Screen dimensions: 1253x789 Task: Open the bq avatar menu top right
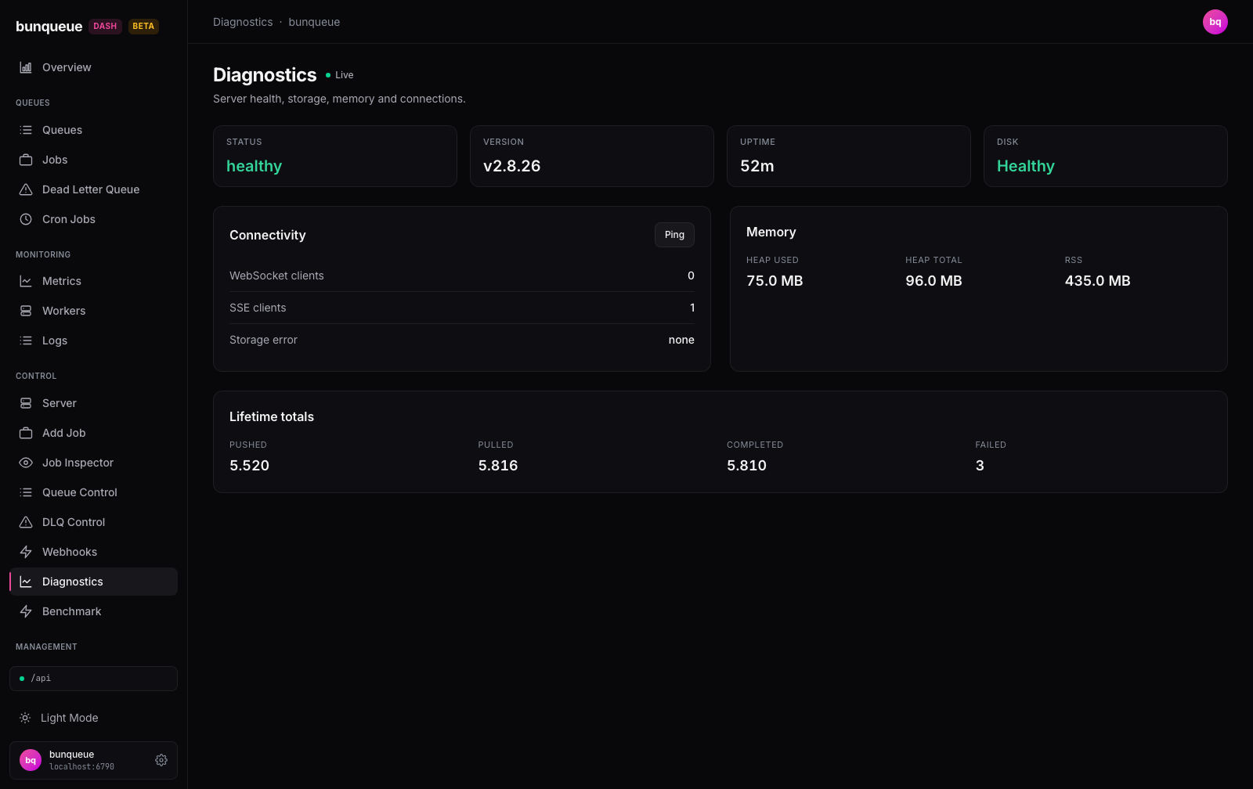(x=1215, y=22)
